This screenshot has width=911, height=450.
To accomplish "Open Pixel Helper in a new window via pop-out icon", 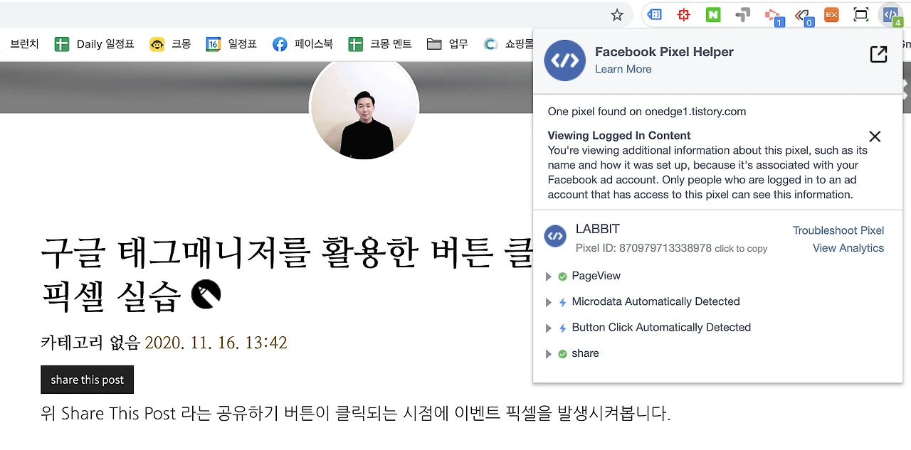I will [878, 55].
